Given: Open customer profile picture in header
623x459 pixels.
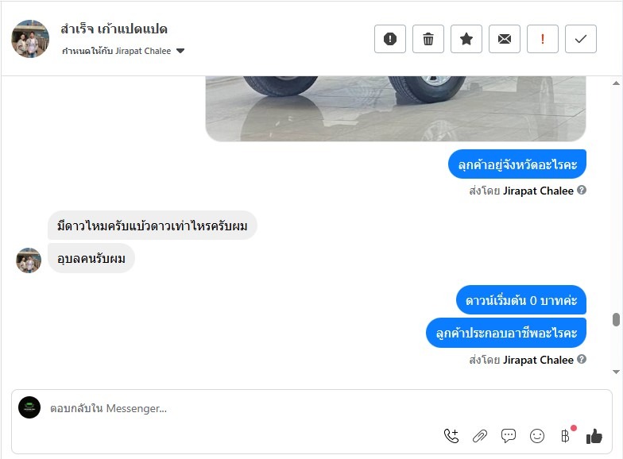Looking at the screenshot, I should tap(30, 39).
